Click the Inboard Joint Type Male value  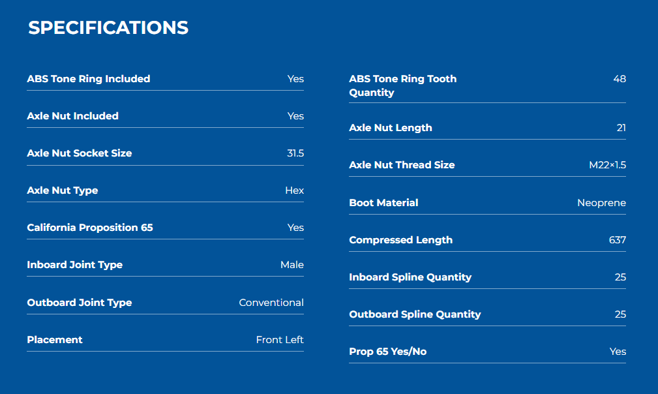pos(292,265)
